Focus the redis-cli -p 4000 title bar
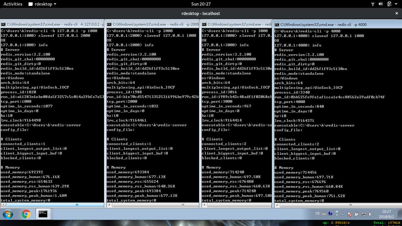This screenshot has height=226, width=402. click(337, 25)
